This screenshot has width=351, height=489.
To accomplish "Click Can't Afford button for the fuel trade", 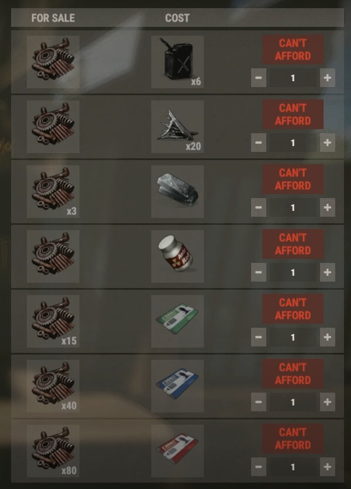I will click(x=293, y=50).
